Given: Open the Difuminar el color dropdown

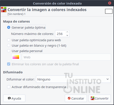Looking at the screenshot, I should click(x=73, y=79).
